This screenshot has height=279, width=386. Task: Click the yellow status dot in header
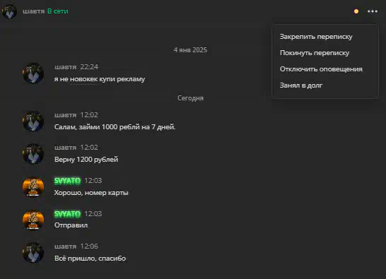pyautogui.click(x=356, y=11)
